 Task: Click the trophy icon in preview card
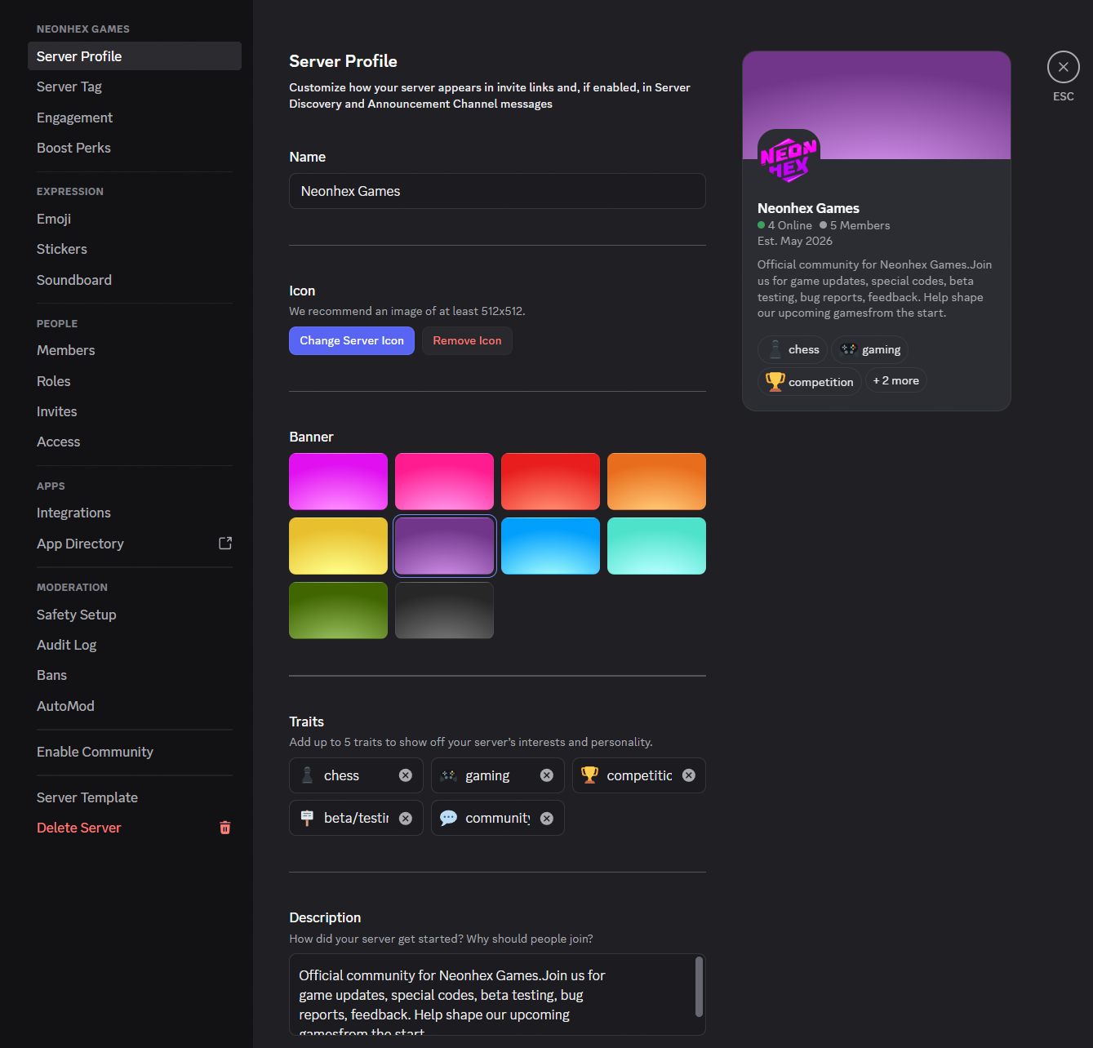pyautogui.click(x=775, y=381)
